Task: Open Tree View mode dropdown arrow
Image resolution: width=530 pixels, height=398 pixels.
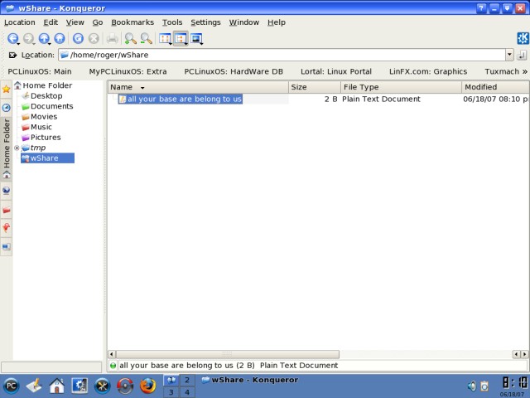Action: point(185,44)
